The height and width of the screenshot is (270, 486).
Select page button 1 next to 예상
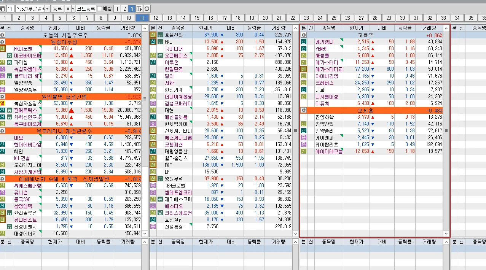(117, 8)
